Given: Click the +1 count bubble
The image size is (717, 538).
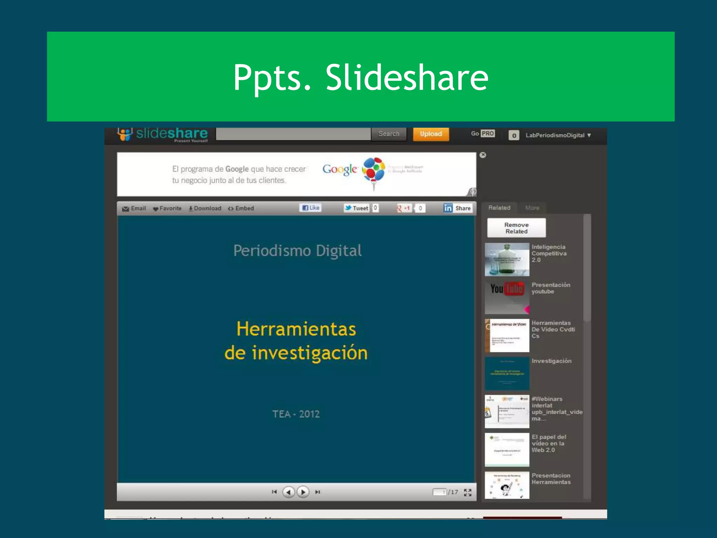Looking at the screenshot, I should 420,208.
